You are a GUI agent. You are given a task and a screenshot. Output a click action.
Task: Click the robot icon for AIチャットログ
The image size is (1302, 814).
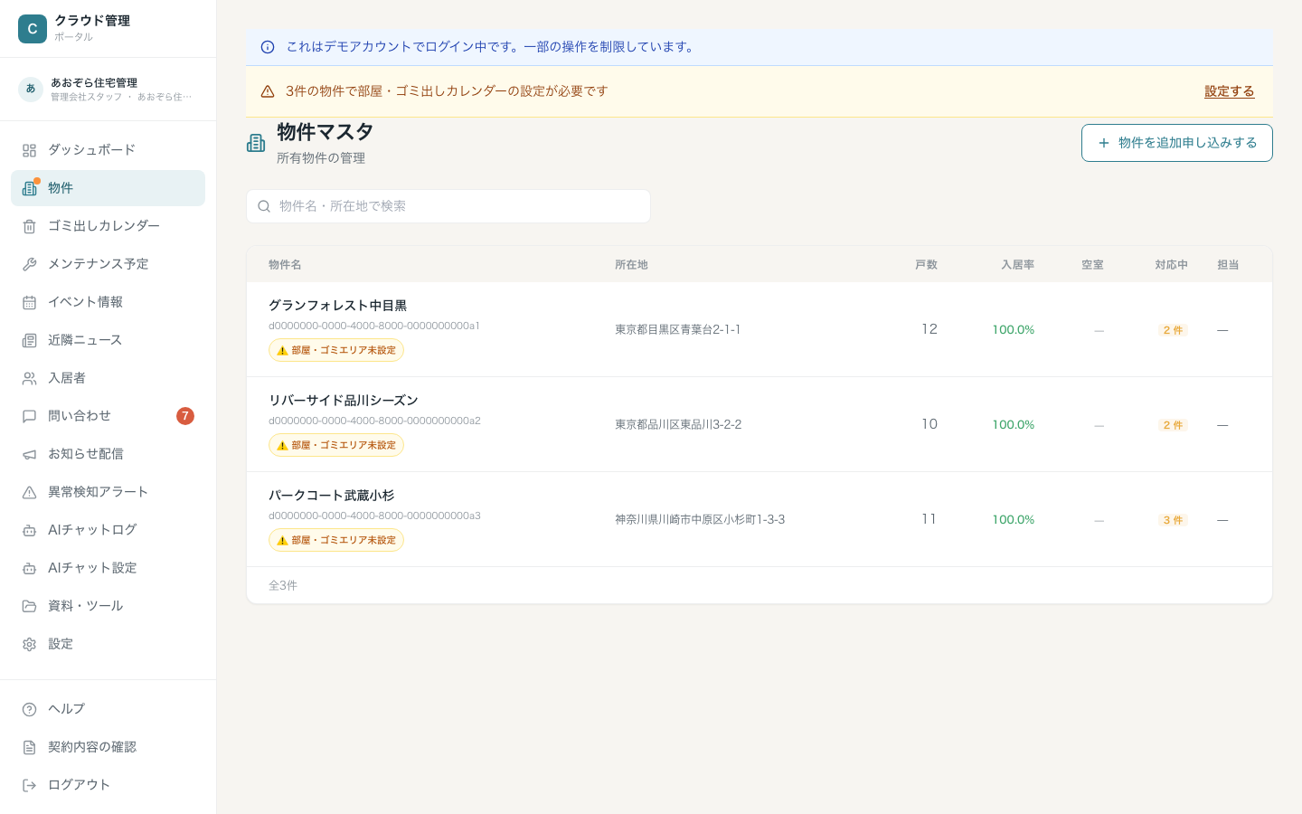click(x=29, y=530)
